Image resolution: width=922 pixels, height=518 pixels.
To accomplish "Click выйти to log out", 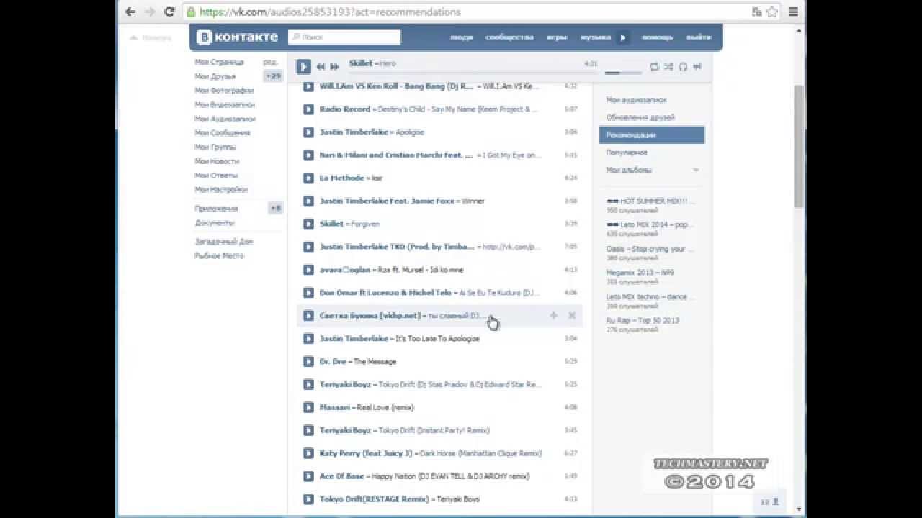I will click(x=699, y=37).
